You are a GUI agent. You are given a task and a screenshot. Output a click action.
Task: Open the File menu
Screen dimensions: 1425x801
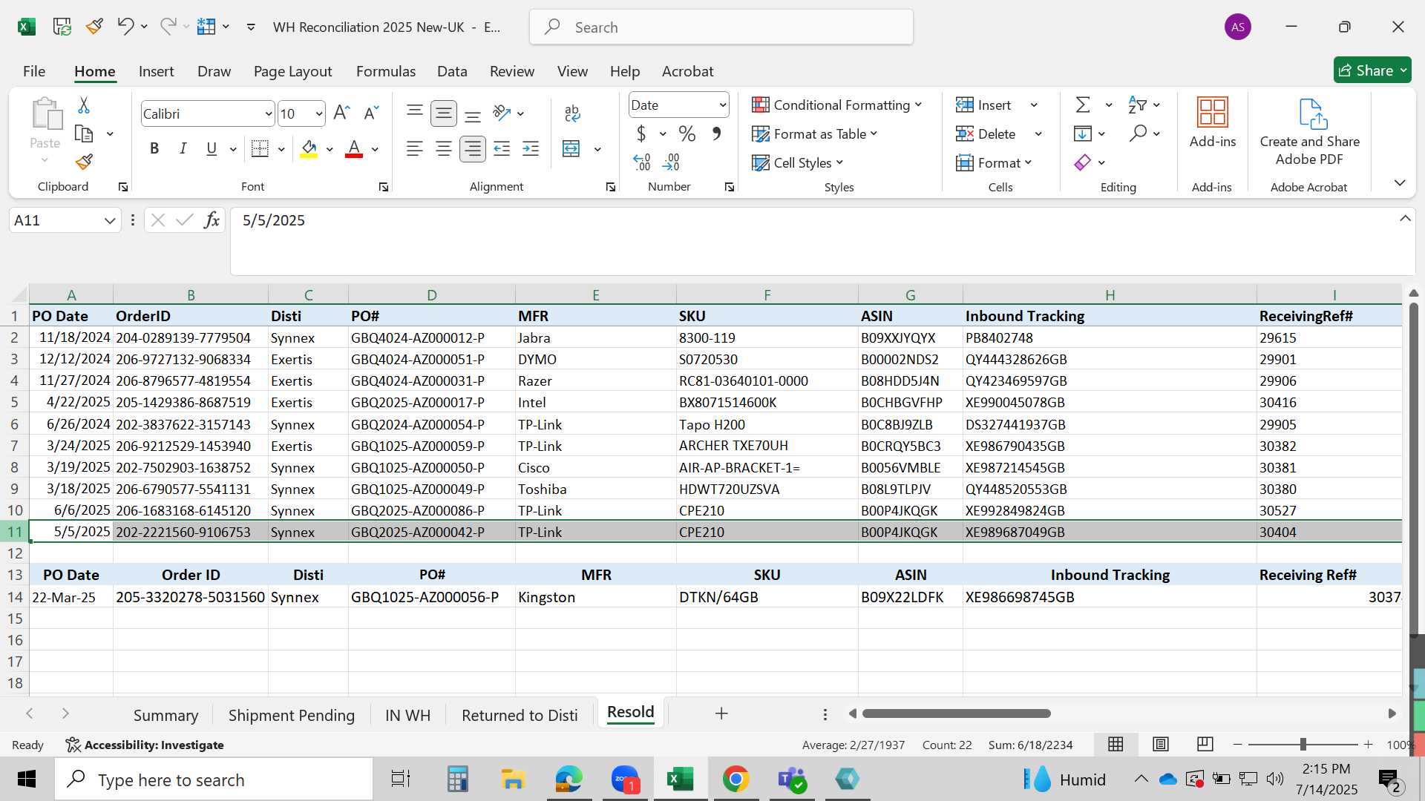click(34, 71)
